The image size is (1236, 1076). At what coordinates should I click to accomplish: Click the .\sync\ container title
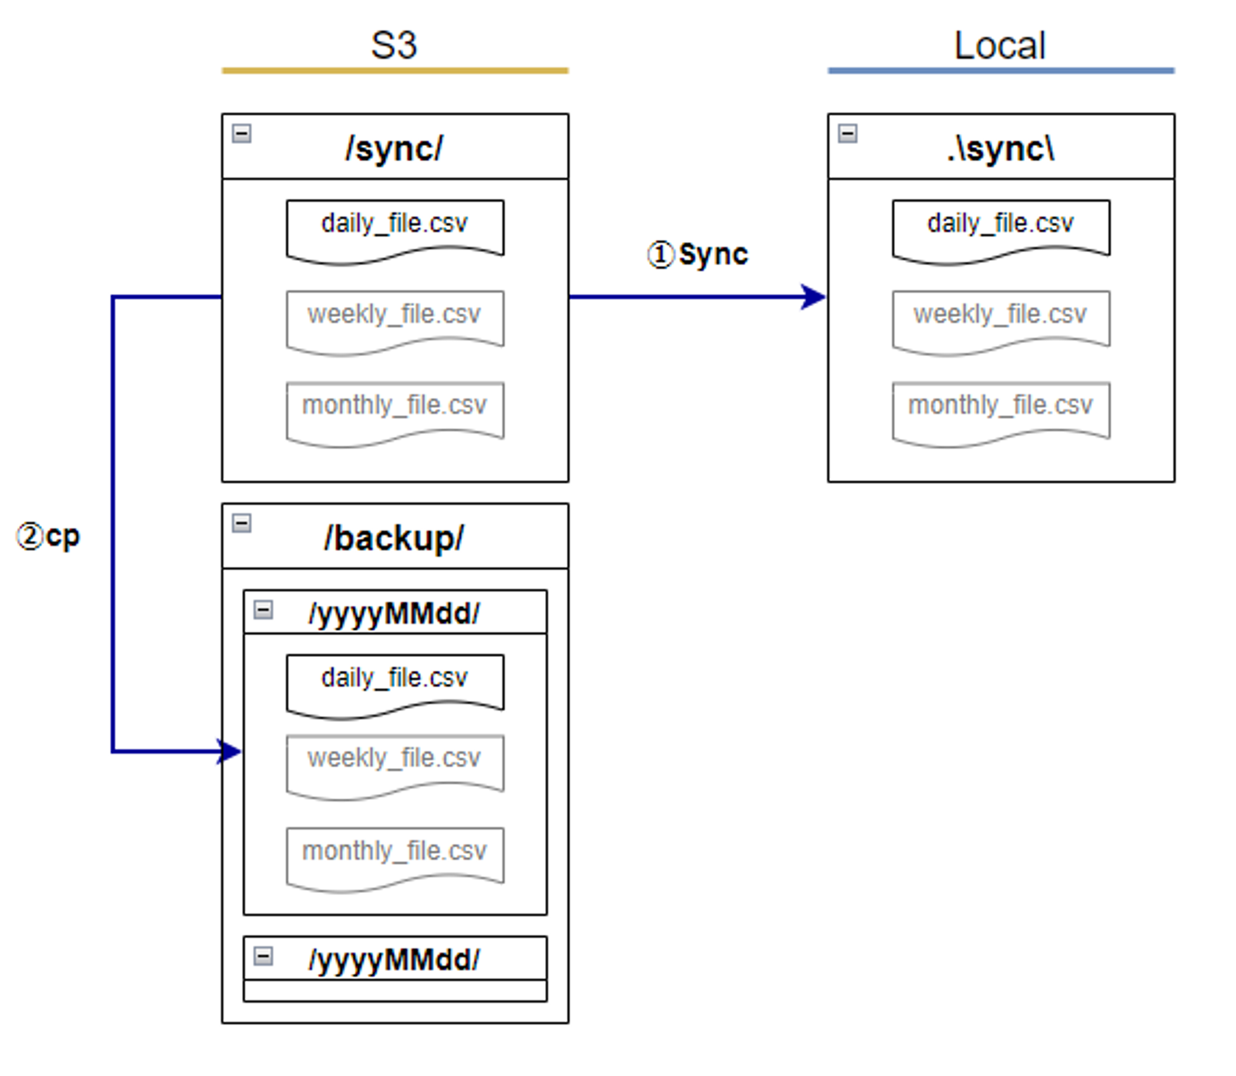[1001, 149]
